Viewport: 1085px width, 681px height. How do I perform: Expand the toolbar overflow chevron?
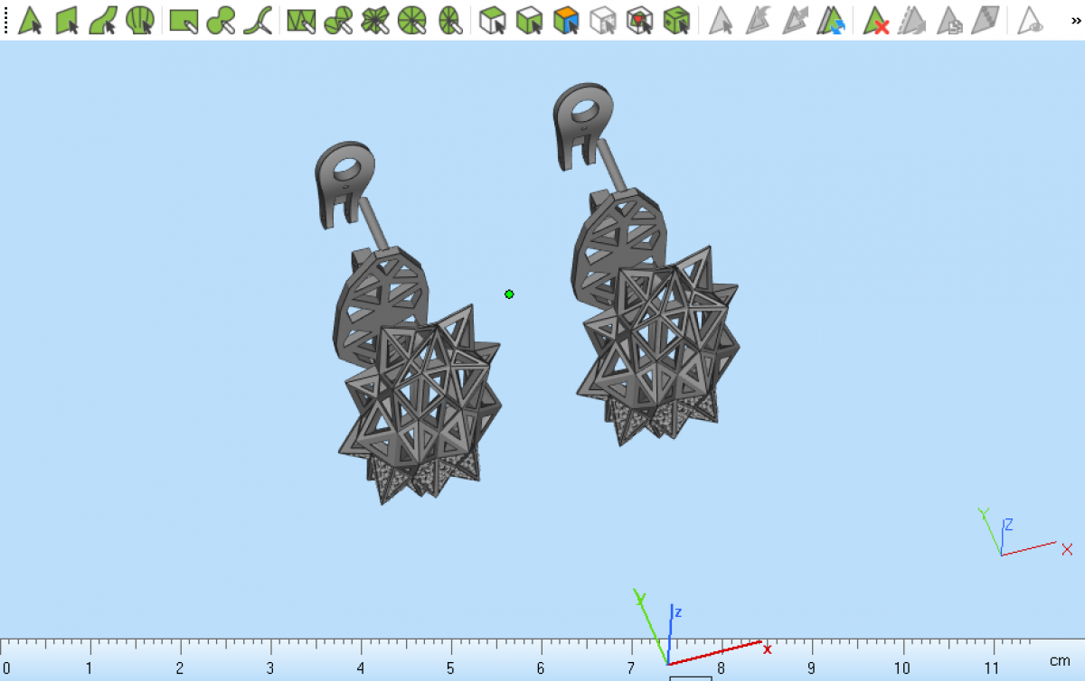click(x=1076, y=20)
